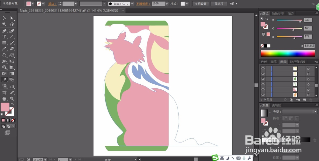Select the Lasso tool
Viewport: 319px width, 161px height.
point(12,24)
